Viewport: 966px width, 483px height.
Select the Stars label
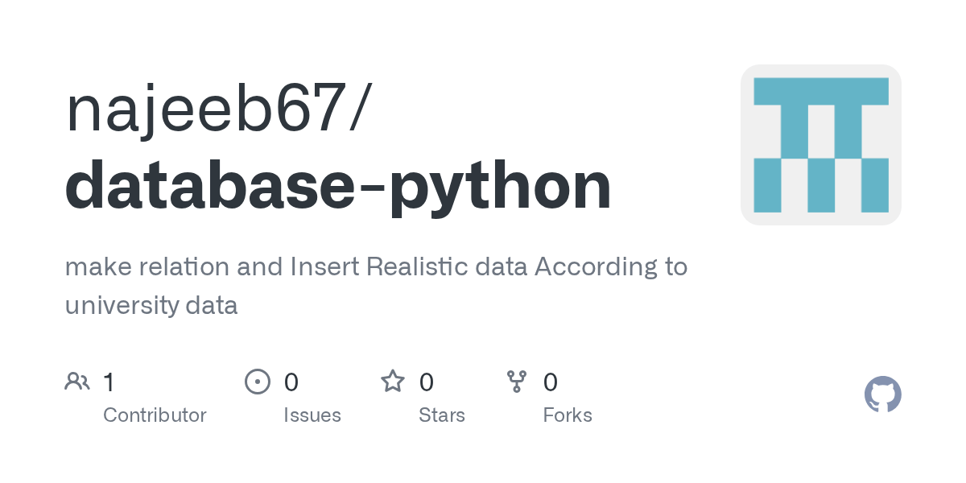tap(442, 415)
